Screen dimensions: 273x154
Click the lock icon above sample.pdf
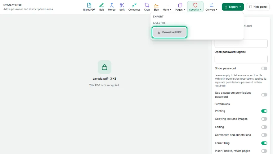[105, 67]
